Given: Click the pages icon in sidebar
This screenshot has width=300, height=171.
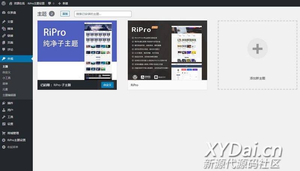Looking at the screenshot, I should pyautogui.click(x=4, y=42).
